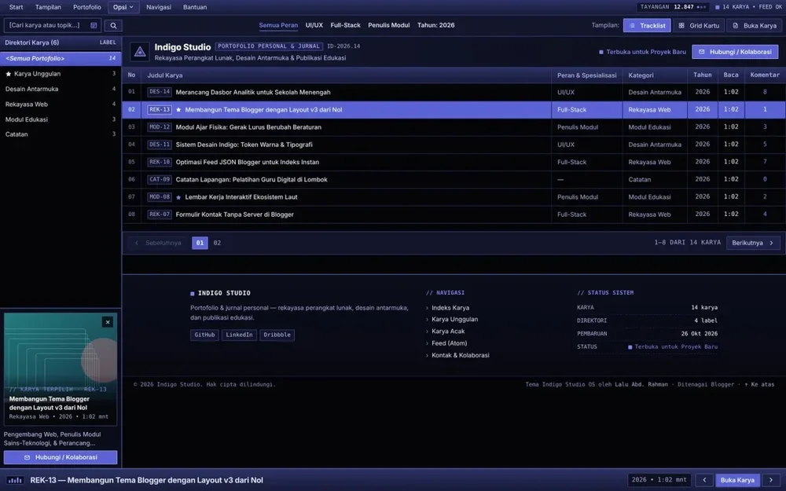Switch to Grid Kartu view
786x491 pixels.
tap(699, 26)
